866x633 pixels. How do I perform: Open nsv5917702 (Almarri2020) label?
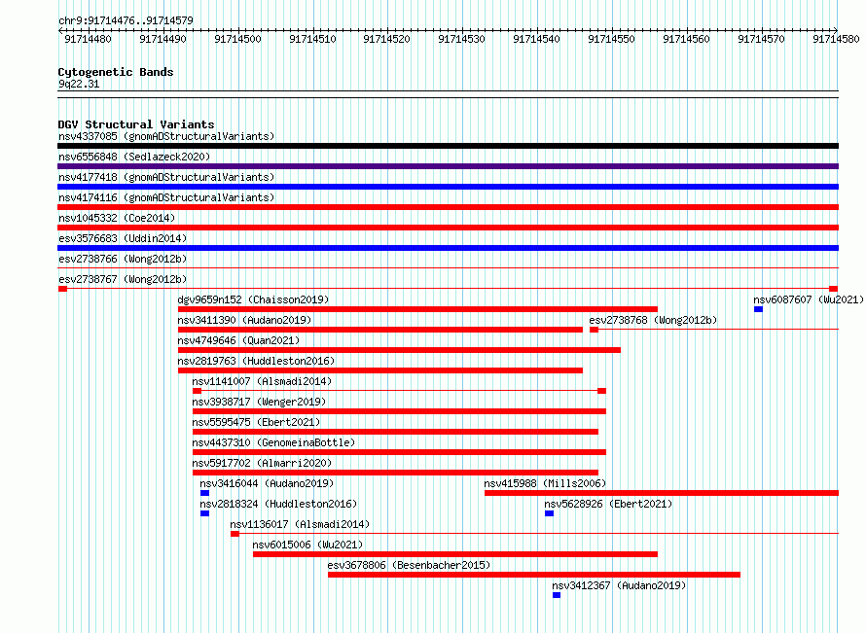point(262,463)
